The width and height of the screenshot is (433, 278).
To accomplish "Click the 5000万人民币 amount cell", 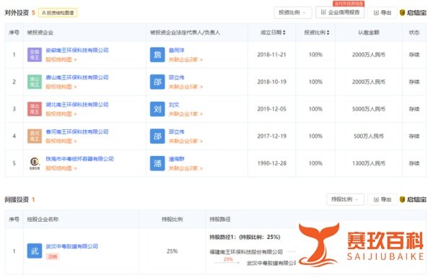I will [x=369, y=109].
